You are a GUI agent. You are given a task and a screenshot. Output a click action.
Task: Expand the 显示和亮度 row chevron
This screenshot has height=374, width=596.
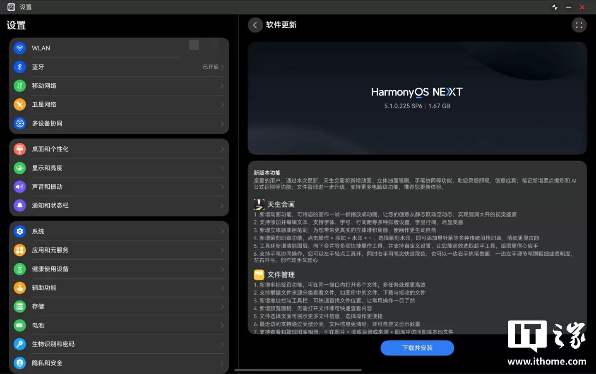[222, 168]
